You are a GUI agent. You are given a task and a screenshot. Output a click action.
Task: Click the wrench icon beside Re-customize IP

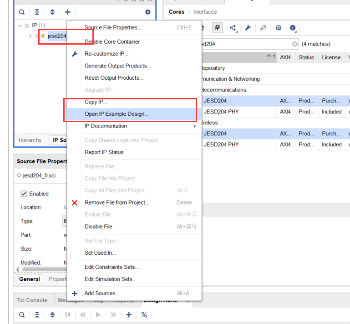coord(75,54)
